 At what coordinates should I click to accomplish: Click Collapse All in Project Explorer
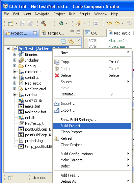(63, 41)
